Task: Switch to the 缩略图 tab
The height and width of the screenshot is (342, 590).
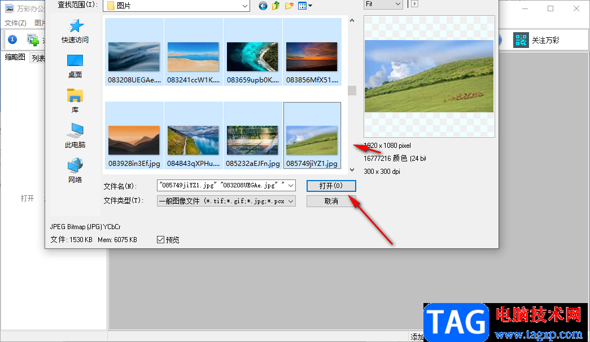Action: (15, 57)
